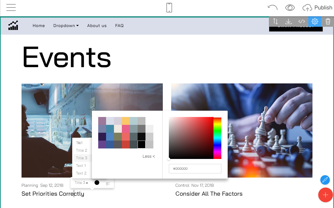The image size is (334, 208).
Task: Click Consider All The Factors title
Action: pyautogui.click(x=209, y=194)
